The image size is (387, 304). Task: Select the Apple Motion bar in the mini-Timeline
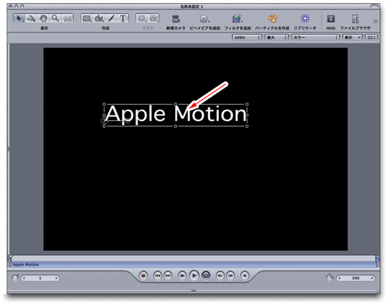coord(193,264)
